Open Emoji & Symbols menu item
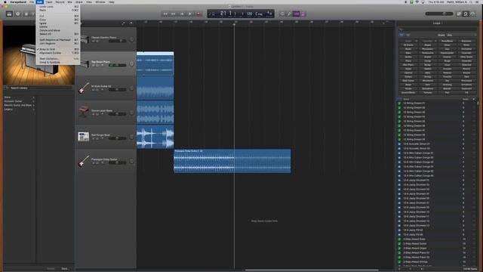 click(x=57, y=62)
